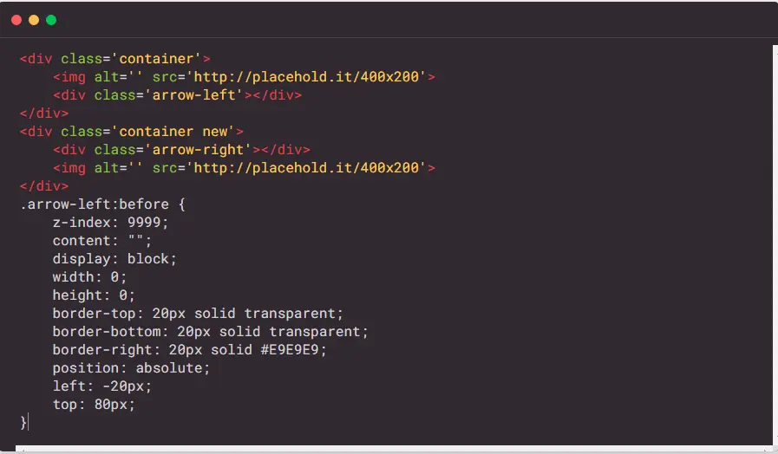Place cursor on the content: "" line

102,241
